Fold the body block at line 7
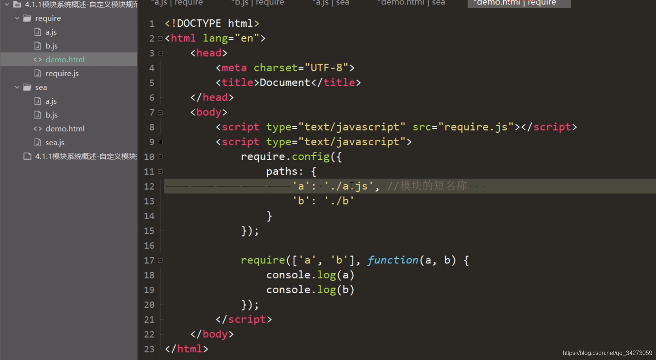 [x=160, y=112]
